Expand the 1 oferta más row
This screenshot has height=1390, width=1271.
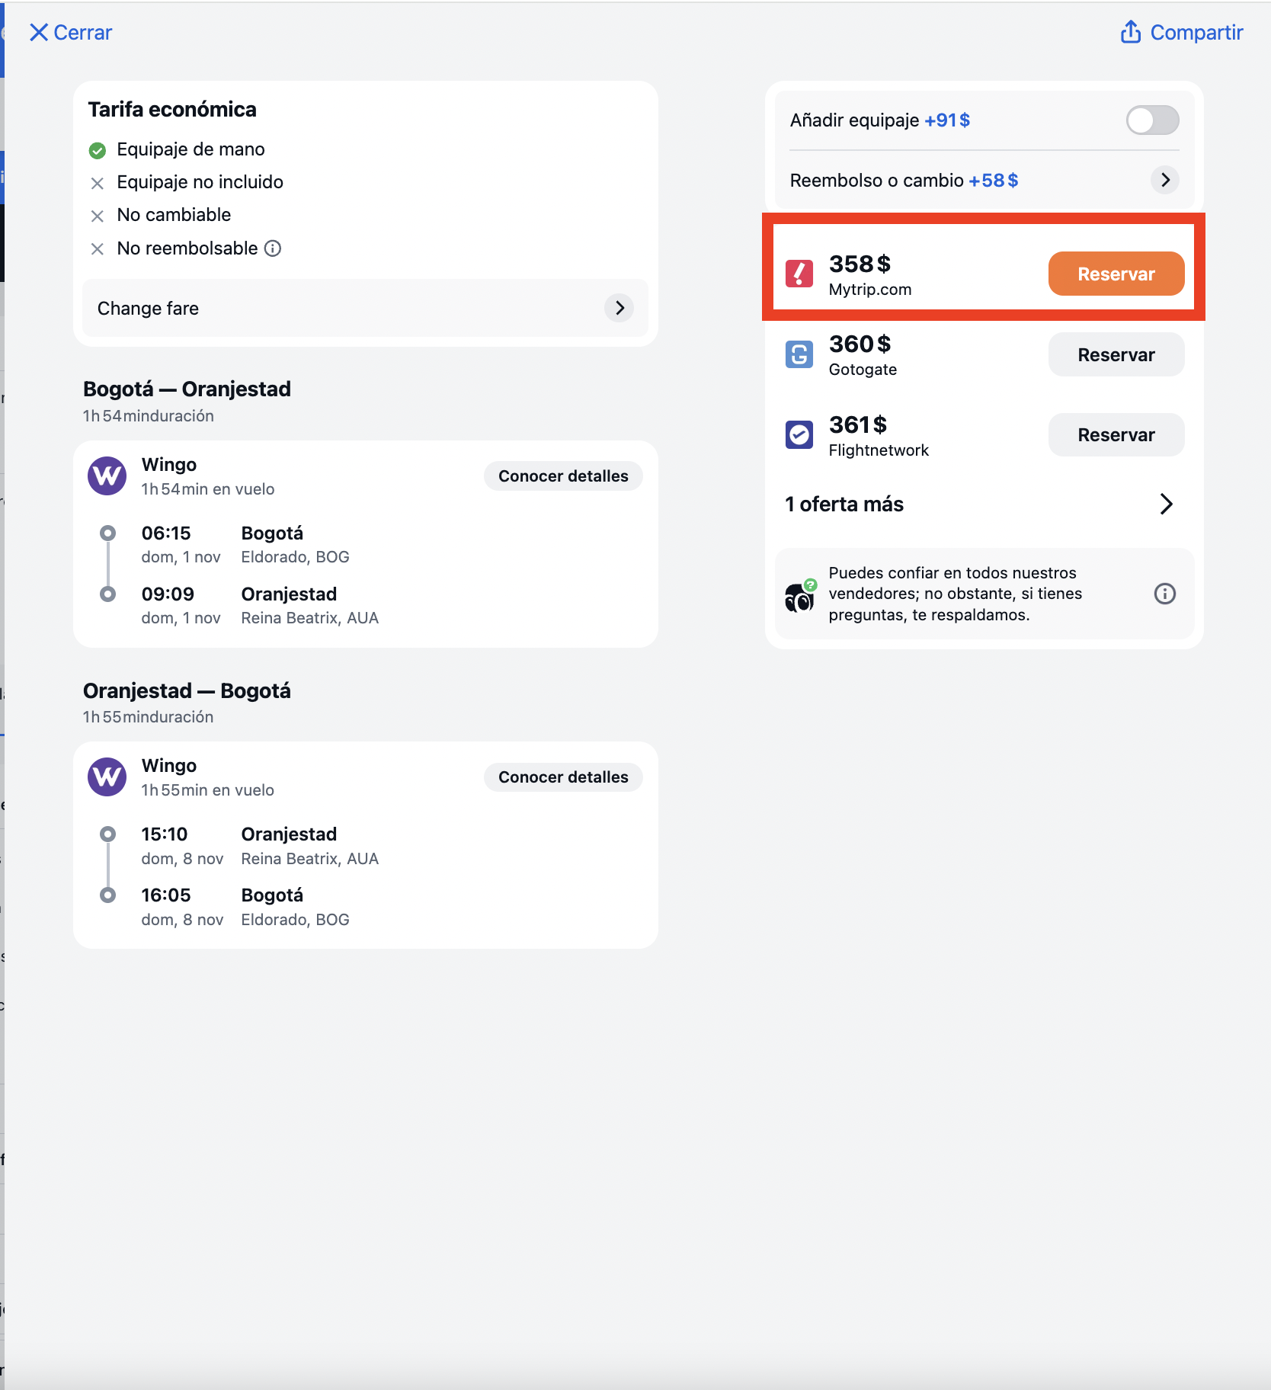tap(980, 504)
